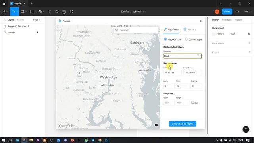Select the Hand tool
Screen dimensions: 254x143
click(64, 12)
